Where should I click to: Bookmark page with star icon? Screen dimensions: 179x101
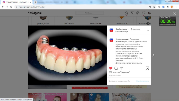coord(154,7)
